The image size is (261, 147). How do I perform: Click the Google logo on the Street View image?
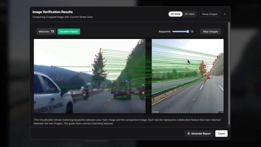pyautogui.click(x=155, y=112)
